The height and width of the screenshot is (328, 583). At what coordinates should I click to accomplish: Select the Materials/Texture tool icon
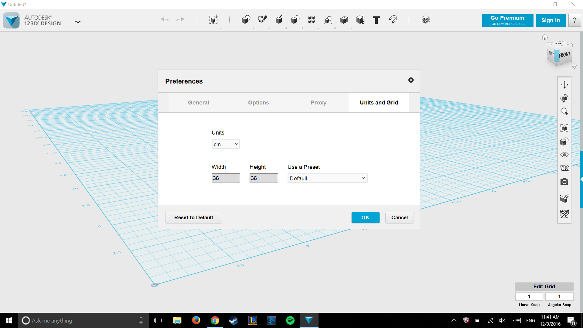pyautogui.click(x=425, y=20)
